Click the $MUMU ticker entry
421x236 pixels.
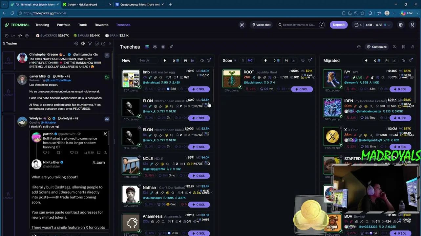(87, 35)
